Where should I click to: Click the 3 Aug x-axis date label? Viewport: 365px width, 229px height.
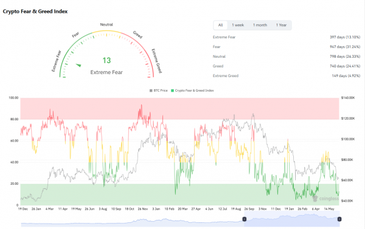click(103, 209)
